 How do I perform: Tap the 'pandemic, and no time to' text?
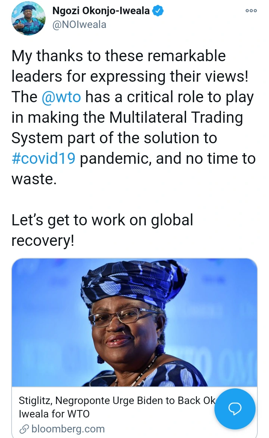(168, 159)
